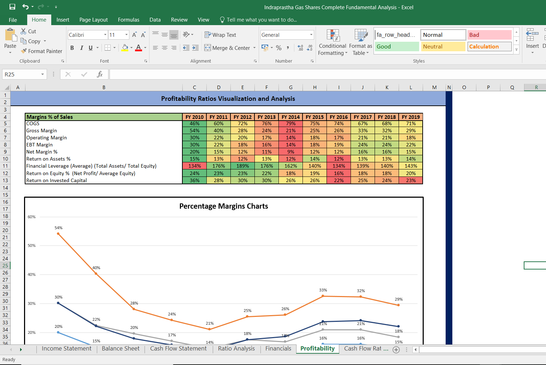Click the Paste clipboard icon
This screenshot has height=365, width=546.
(x=11, y=35)
